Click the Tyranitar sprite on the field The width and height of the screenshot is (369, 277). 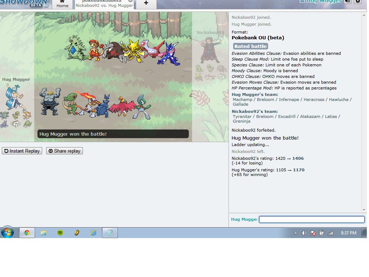coord(76,48)
